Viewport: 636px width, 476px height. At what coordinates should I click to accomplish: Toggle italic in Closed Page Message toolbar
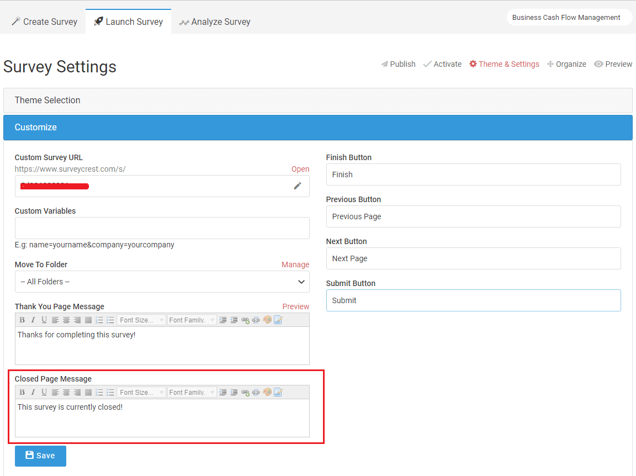(33, 393)
